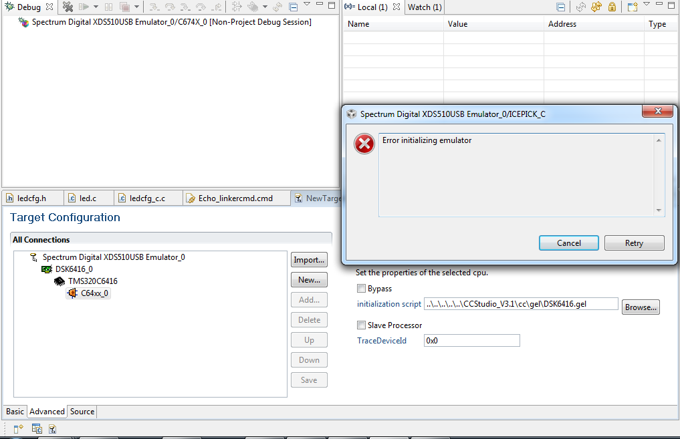Click the Add... button
Viewport: 680px width, 439px height.
[x=309, y=300]
